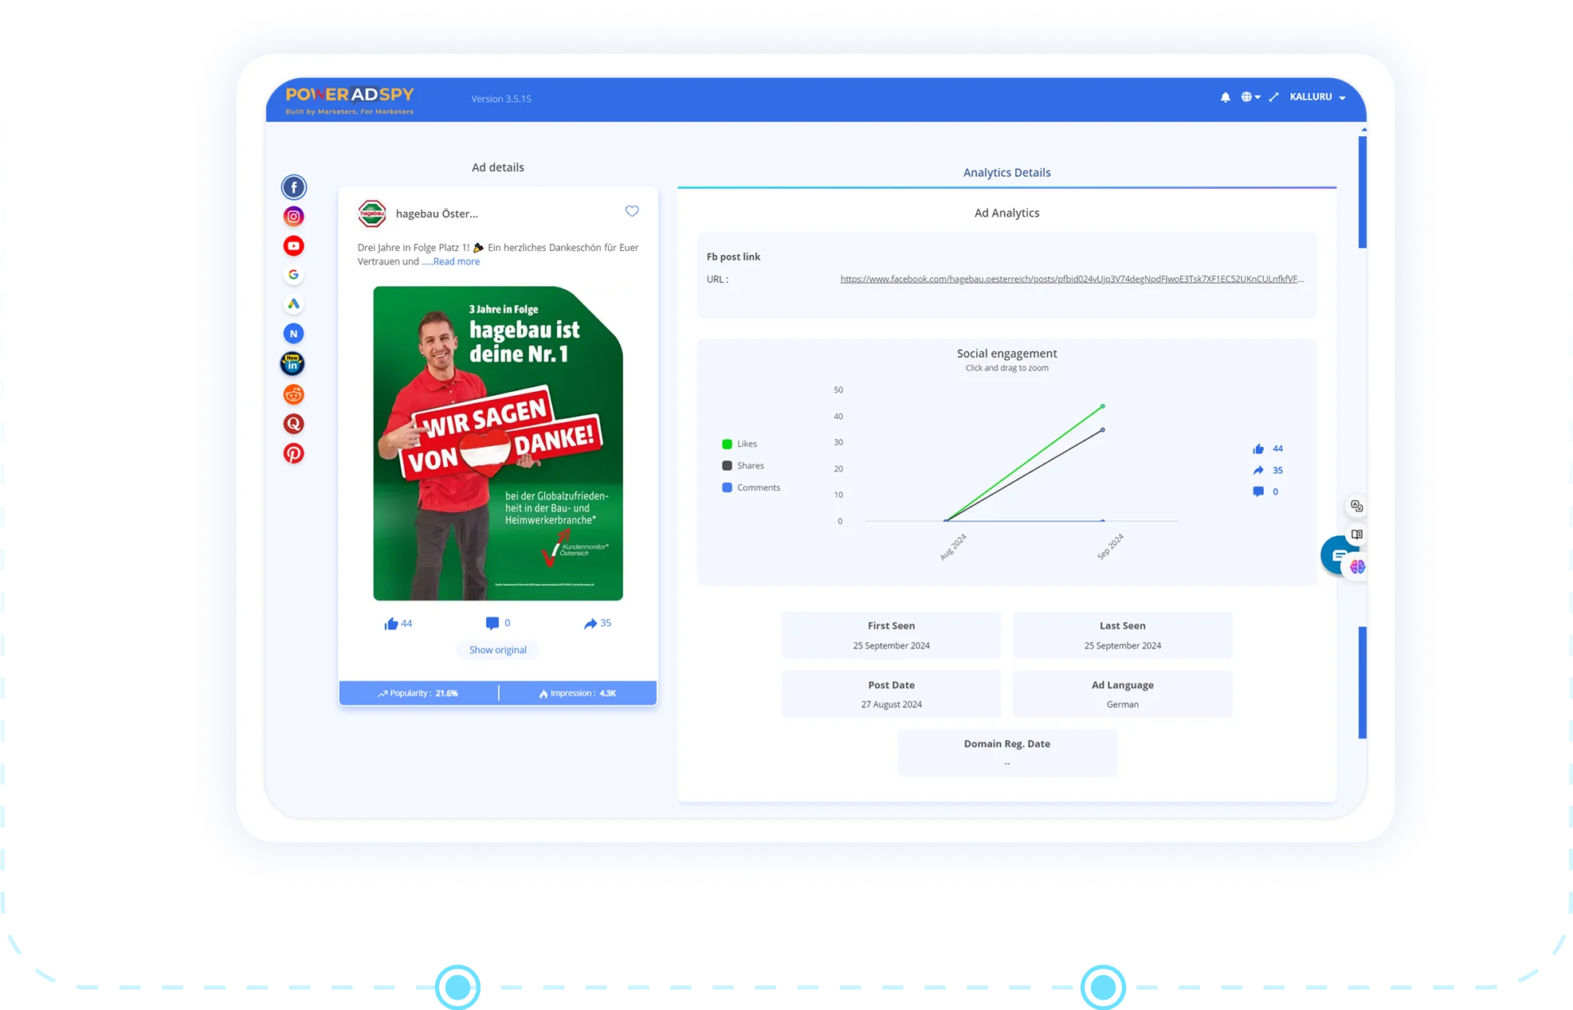
Task: Favorite the ad with heart icon
Action: coord(632,211)
